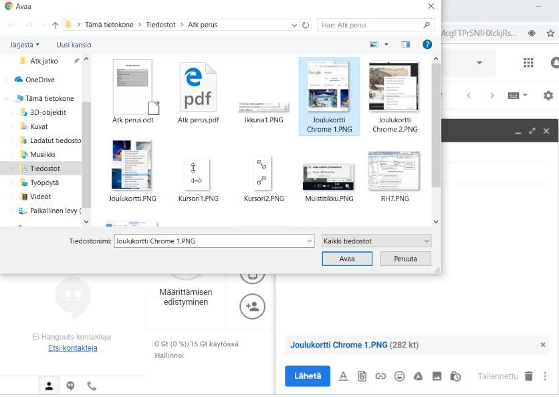Screen dimensions: 559x397
Task: Click the Google Drive insert icon
Action: coord(418,376)
